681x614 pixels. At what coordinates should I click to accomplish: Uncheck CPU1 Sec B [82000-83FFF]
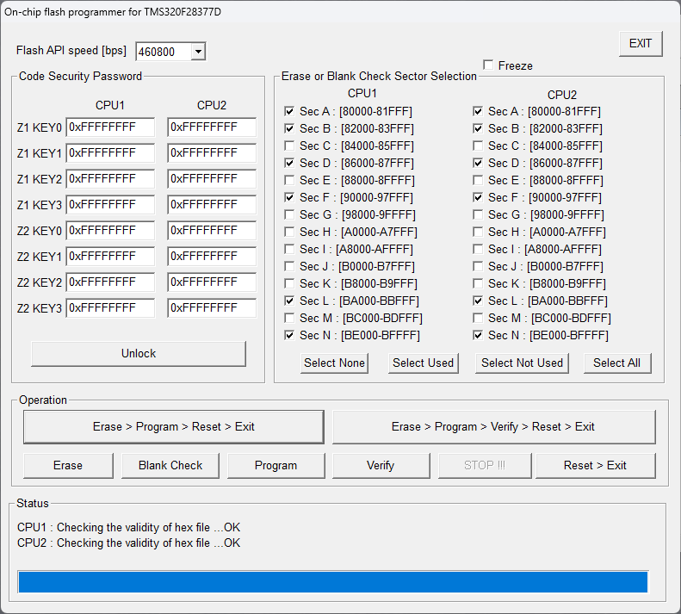(x=289, y=128)
